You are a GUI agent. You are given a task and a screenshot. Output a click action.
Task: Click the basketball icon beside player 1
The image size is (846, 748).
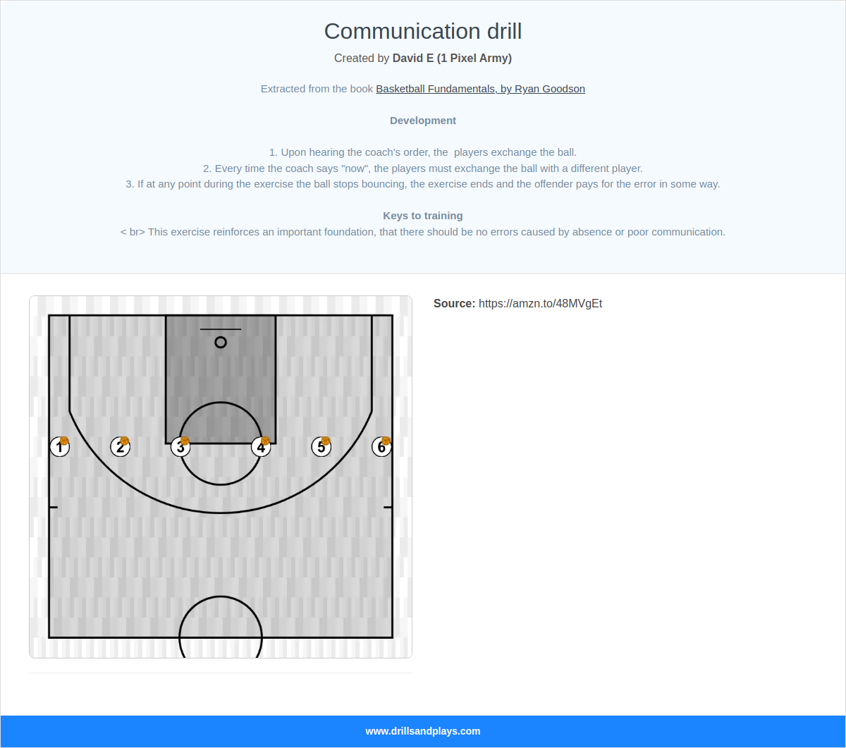point(66,439)
